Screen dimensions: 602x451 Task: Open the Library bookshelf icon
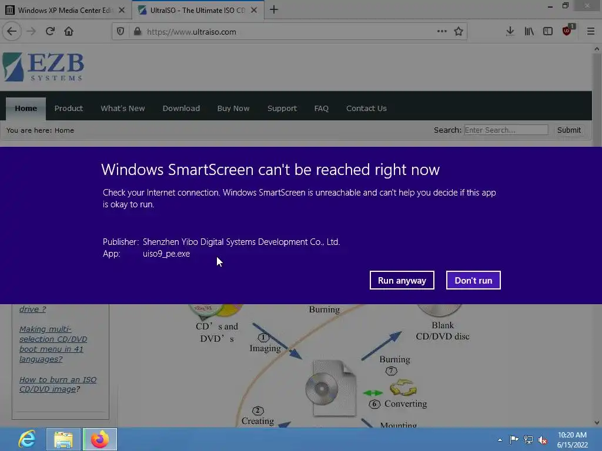(x=529, y=32)
